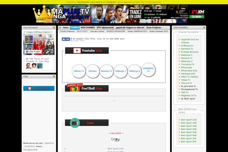Click the Wataniya 1 round button

[120, 71]
